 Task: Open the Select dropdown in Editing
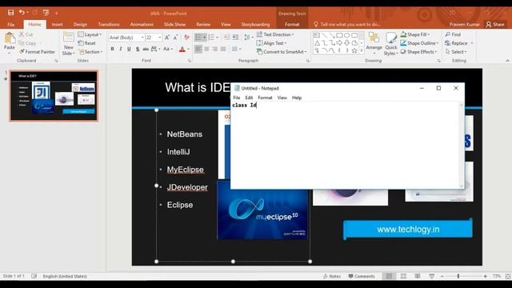pos(456,51)
